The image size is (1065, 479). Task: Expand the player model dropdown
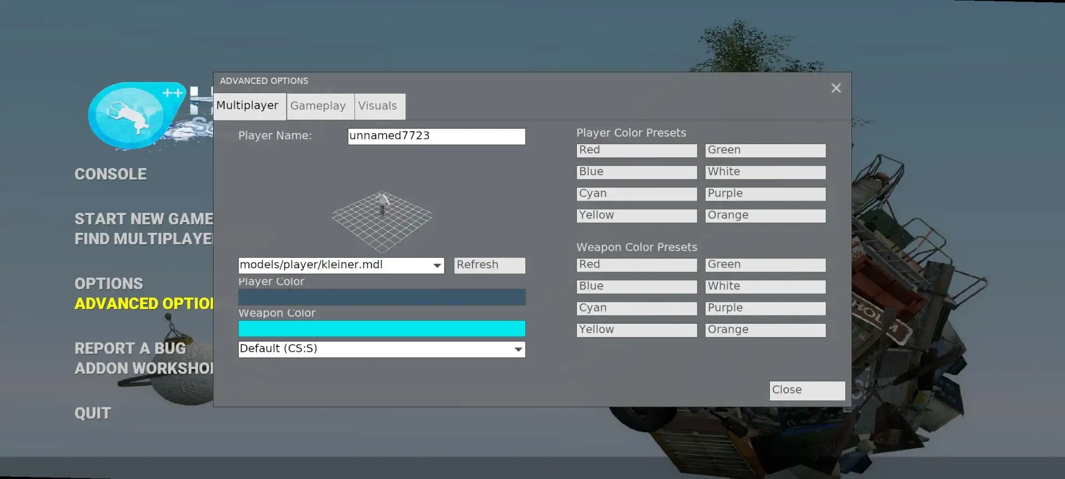click(x=341, y=266)
